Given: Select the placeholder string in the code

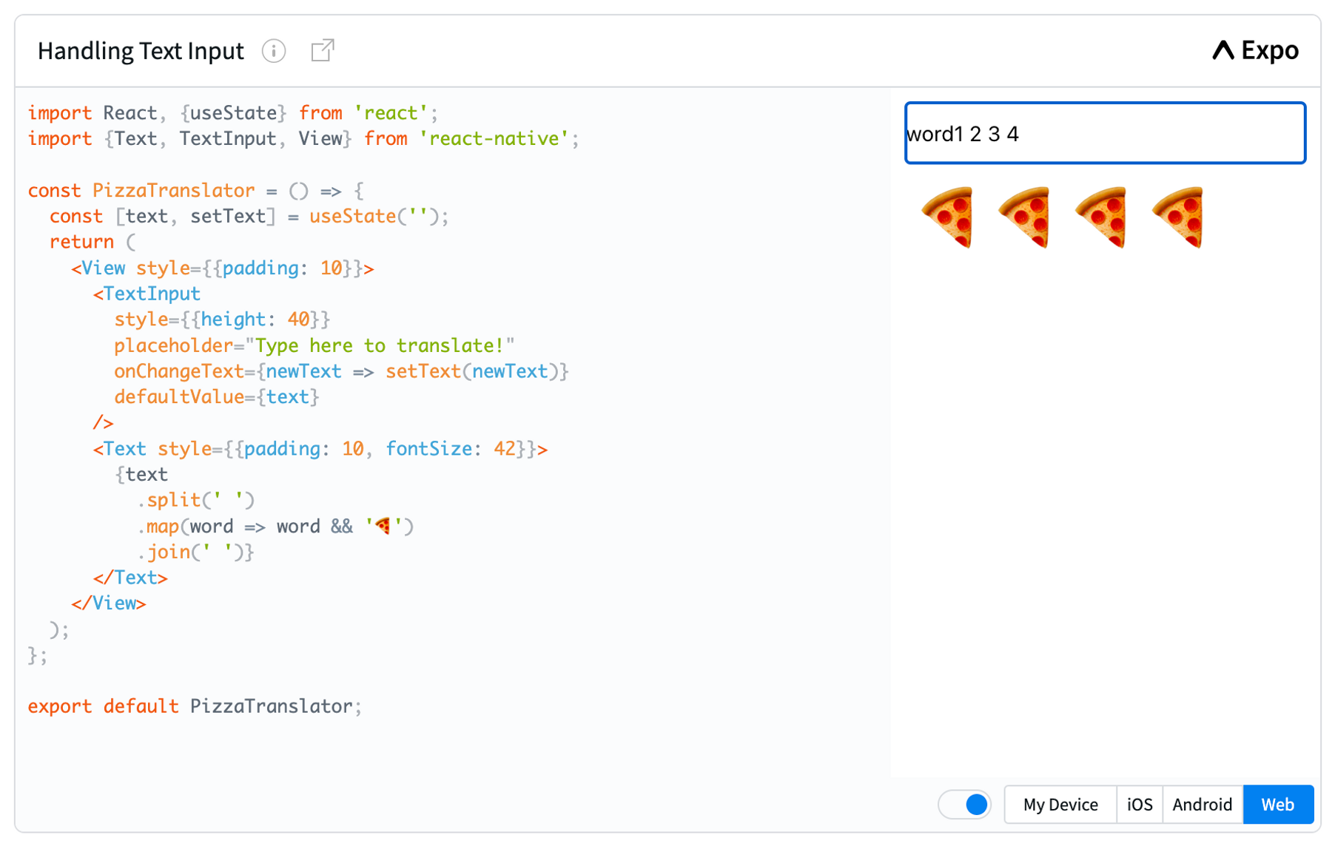Looking at the screenshot, I should (382, 345).
